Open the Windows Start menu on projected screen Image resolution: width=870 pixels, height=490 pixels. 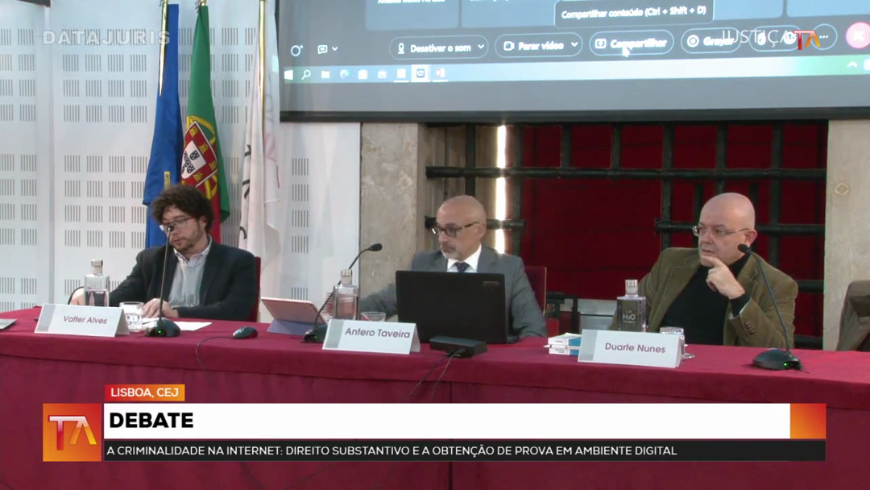(x=289, y=75)
